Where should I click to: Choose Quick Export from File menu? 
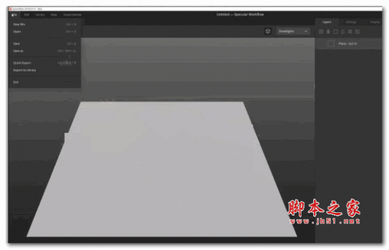tap(45, 63)
